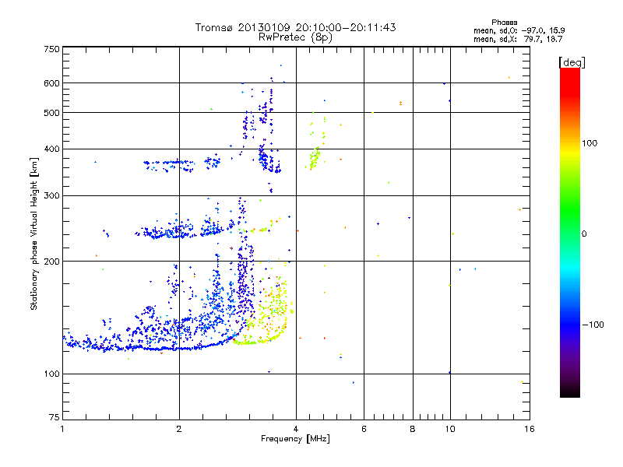Click the 'Frequency [MHz]' x-axis label
Viewport: 623px width, 467px height.
pyautogui.click(x=295, y=439)
